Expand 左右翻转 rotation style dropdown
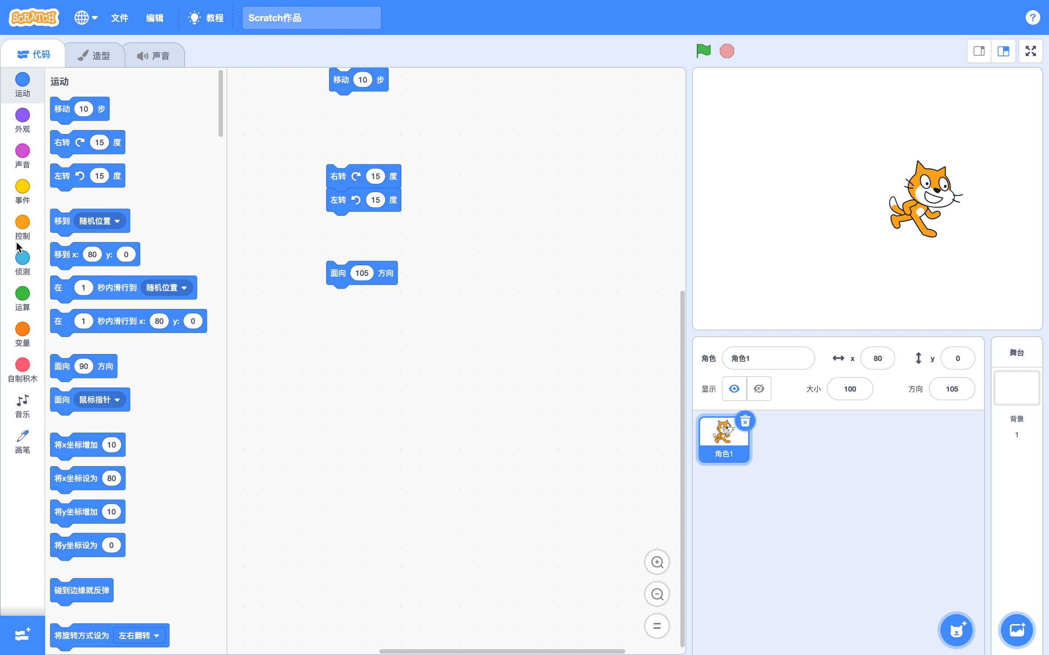1049x655 pixels. coord(139,635)
